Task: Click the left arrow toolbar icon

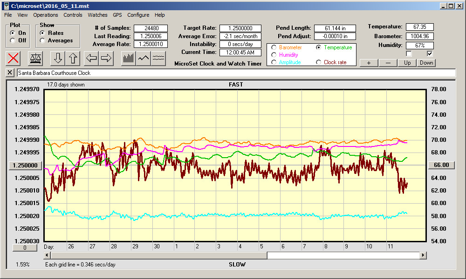Action: coord(91,58)
